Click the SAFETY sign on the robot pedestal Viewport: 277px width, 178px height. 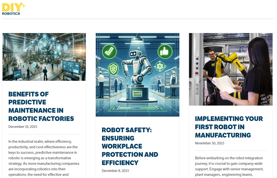pos(137,93)
